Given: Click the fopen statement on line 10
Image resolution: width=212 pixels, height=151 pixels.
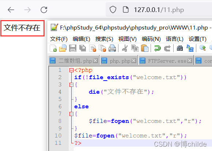Looking at the screenshot, I should tap(130, 136).
